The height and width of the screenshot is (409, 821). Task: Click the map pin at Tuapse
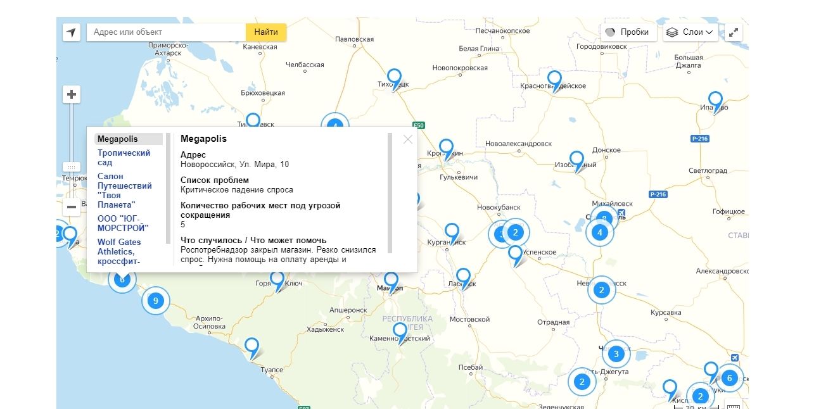tap(252, 347)
